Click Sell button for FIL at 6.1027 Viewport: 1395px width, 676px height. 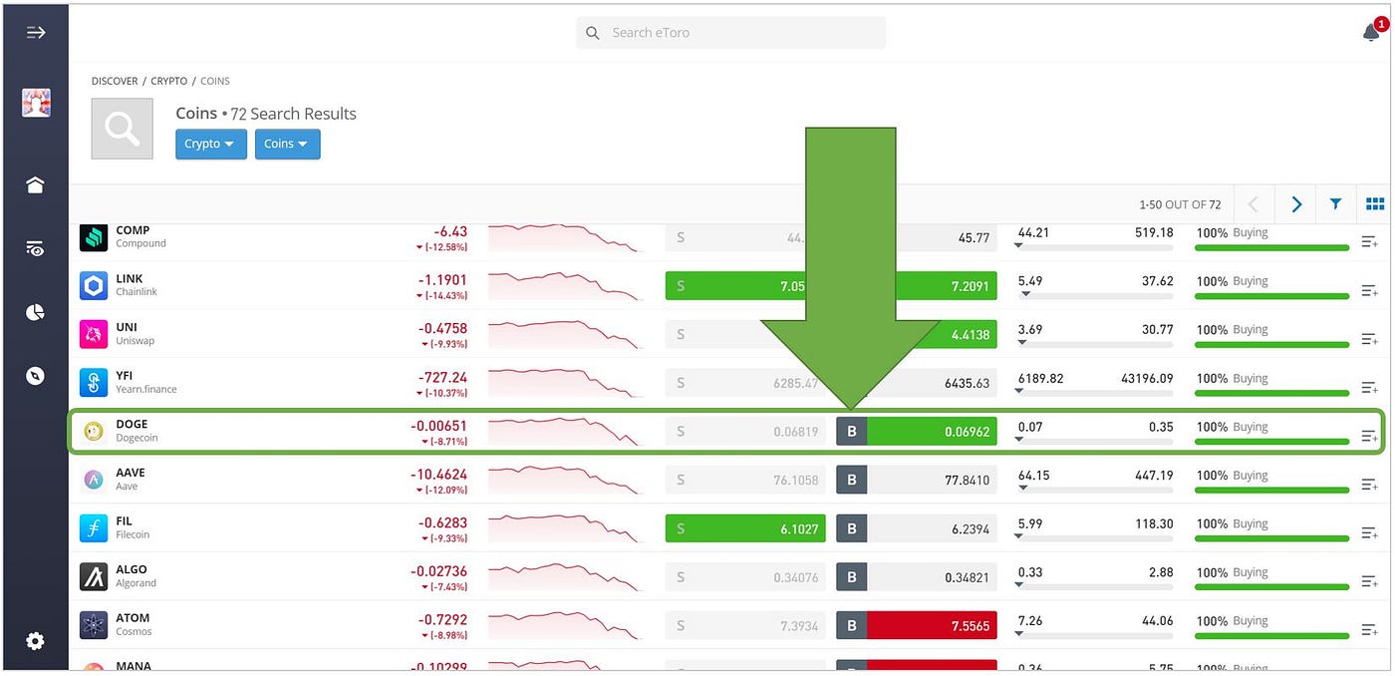745,528
